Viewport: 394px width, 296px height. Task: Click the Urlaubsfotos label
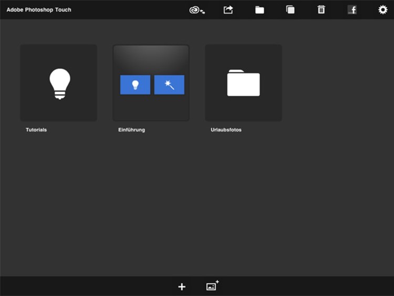226,130
